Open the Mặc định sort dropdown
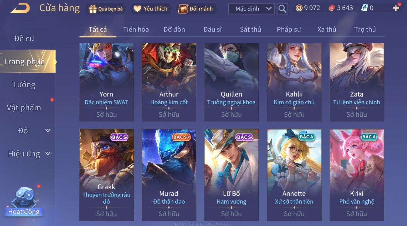 click(252, 9)
